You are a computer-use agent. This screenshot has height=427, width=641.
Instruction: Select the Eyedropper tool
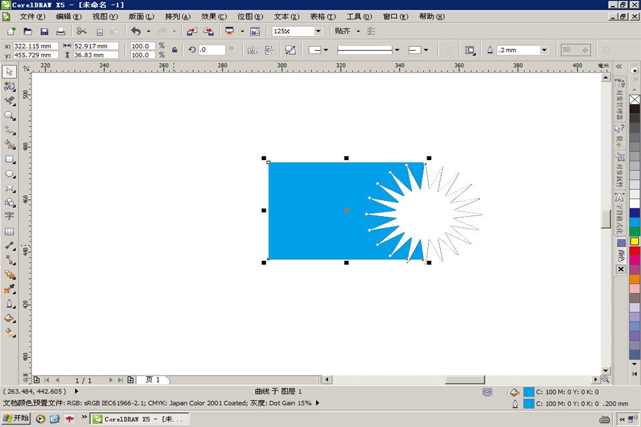pyautogui.click(x=9, y=290)
